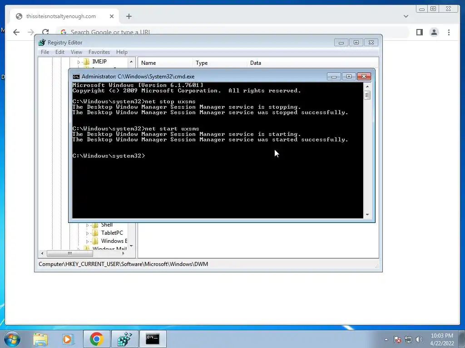Maximize the cmd.exe window
Screen dimensions: 465x348
(349, 77)
